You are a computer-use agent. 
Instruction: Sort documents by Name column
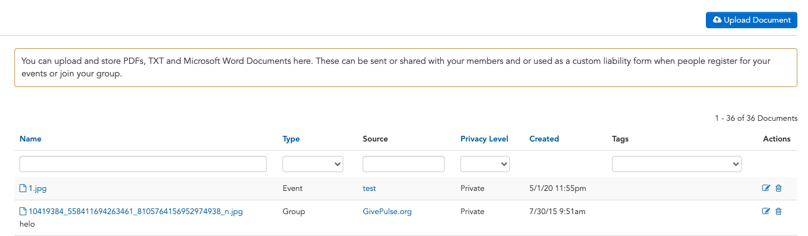30,139
